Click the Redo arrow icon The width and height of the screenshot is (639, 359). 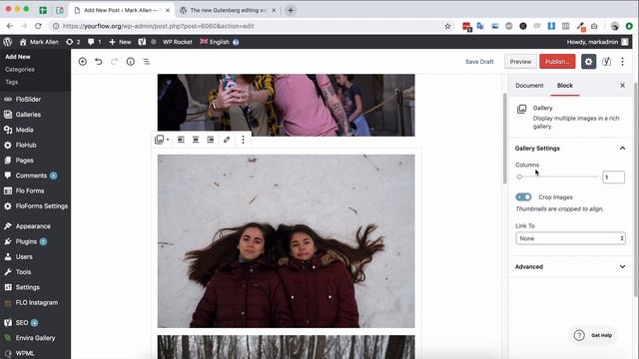pyautogui.click(x=114, y=62)
